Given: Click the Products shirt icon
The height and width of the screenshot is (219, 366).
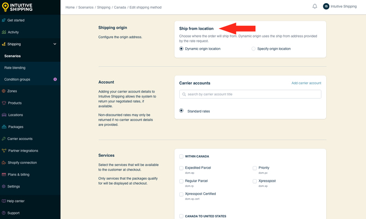Looking at the screenshot, I should coord(4,103).
